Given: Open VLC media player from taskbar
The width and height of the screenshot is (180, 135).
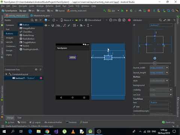Looking at the screenshot, I should pos(73,132).
